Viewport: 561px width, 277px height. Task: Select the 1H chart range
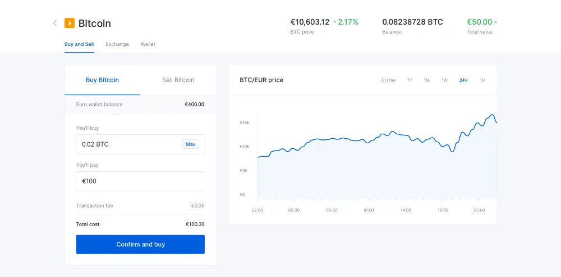(x=482, y=81)
